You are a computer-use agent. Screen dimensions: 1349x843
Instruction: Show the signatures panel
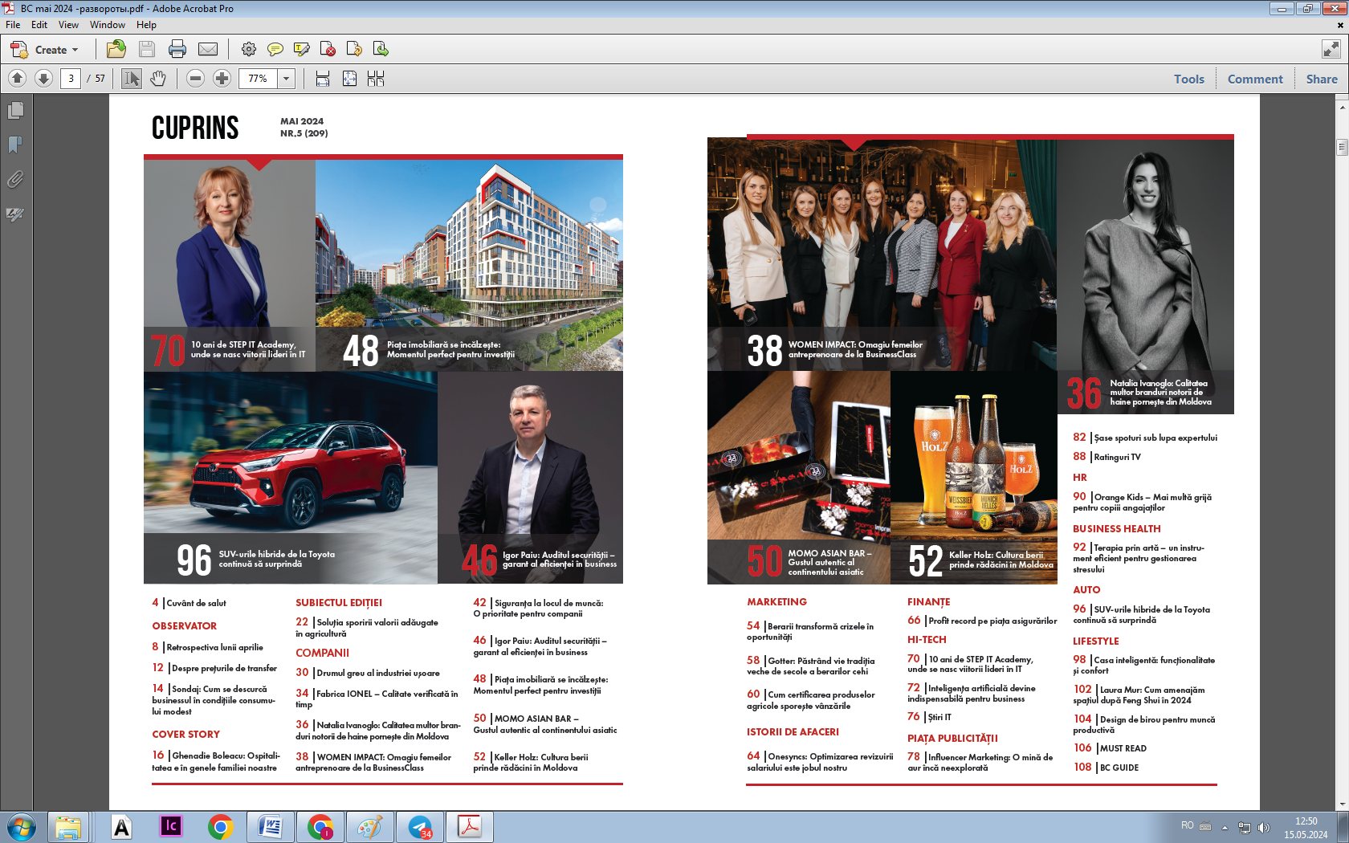[15, 214]
